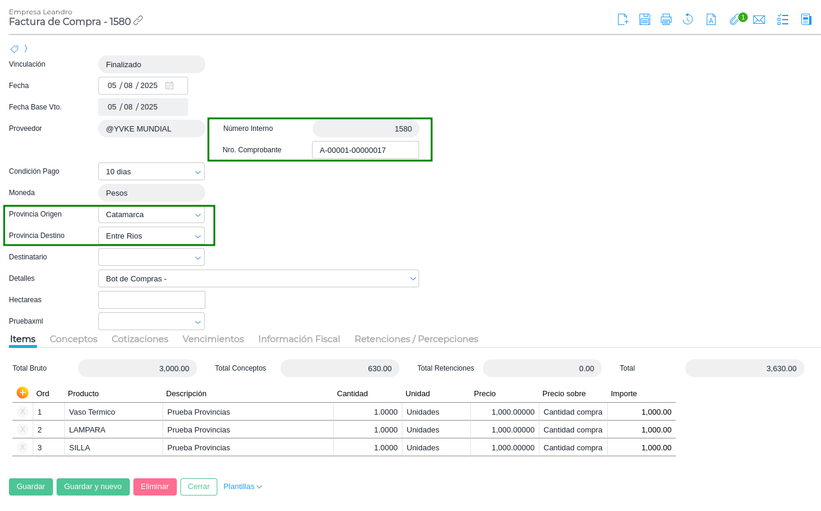This screenshot has width=821, height=511.
Task: Click the Nro. Comprobante input field
Action: pyautogui.click(x=365, y=150)
